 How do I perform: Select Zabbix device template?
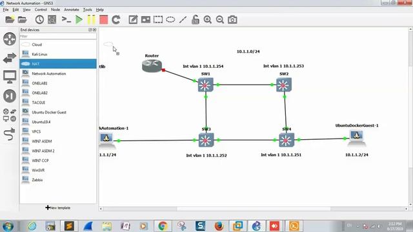coord(58,180)
